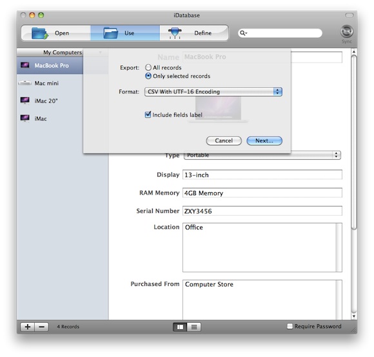Screen dimensions: 374x357
Task: Uncheck Include fields label
Action: [148, 115]
